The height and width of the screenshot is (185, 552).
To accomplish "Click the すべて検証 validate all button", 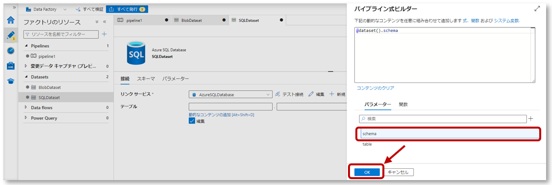I will pyautogui.click(x=89, y=9).
